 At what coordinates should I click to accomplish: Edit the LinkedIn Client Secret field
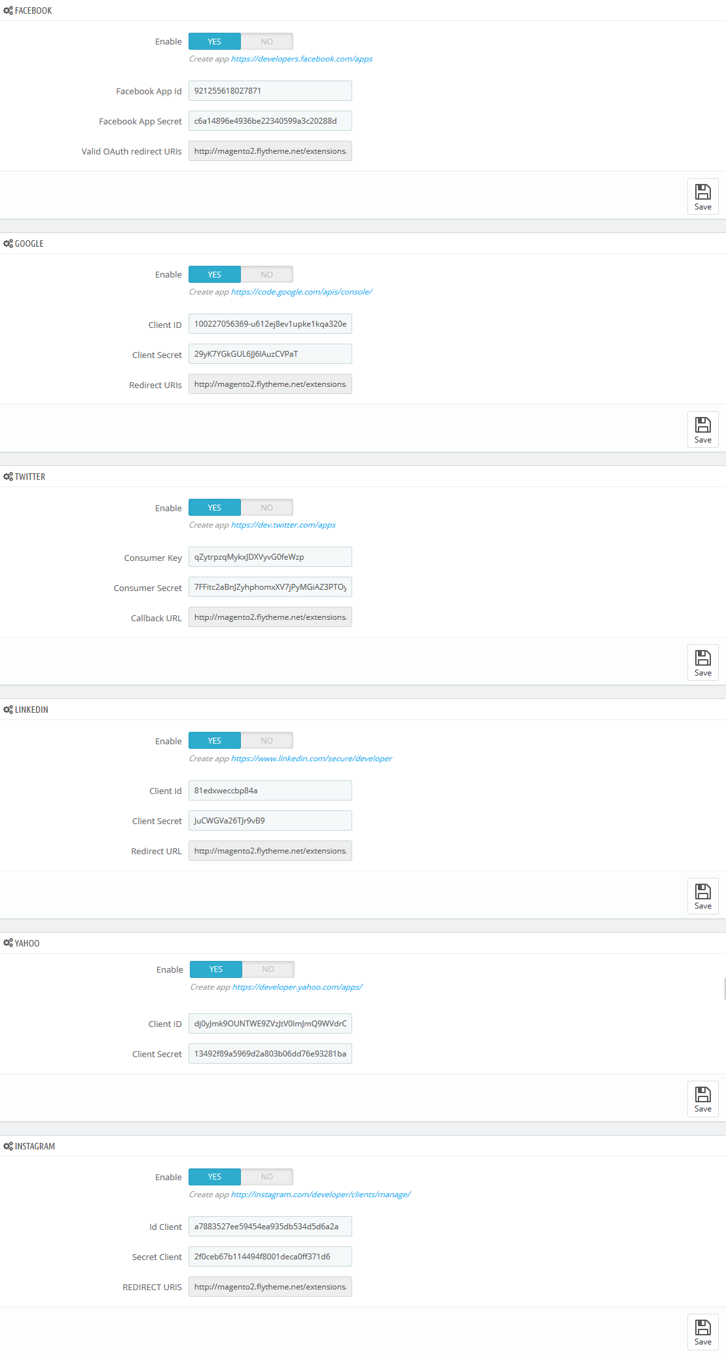270,821
